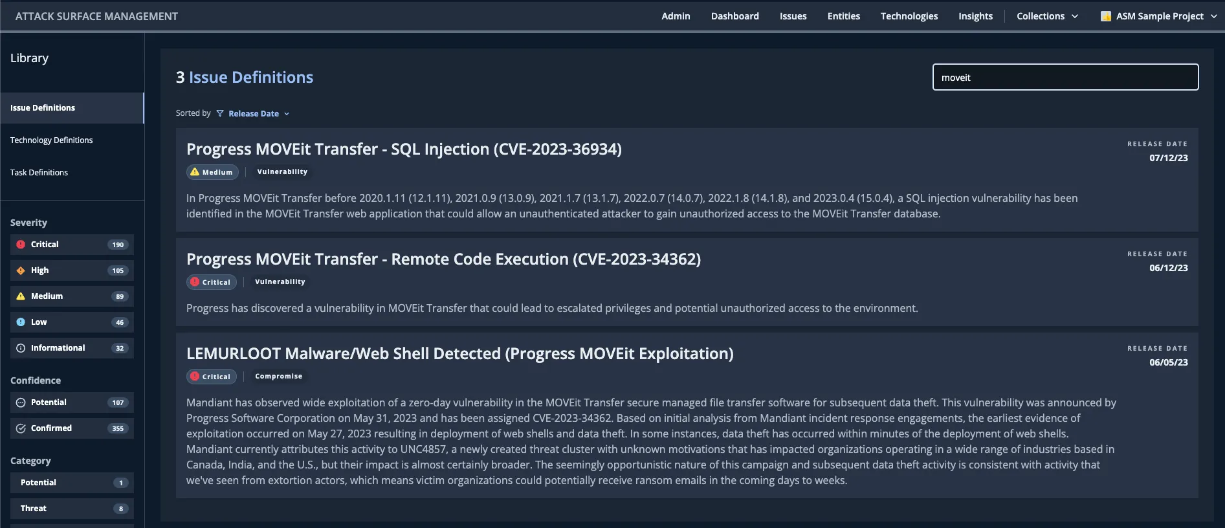1225x528 pixels.
Task: Open the LEMURLOOT Malware/Web Shell Detected issue
Action: coord(459,354)
